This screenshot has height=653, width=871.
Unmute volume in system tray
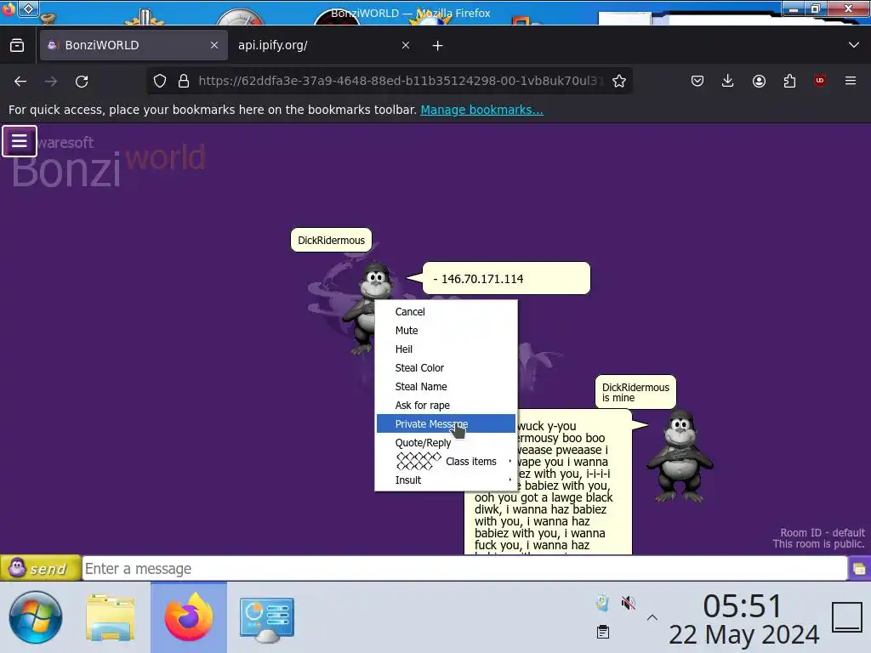[629, 603]
